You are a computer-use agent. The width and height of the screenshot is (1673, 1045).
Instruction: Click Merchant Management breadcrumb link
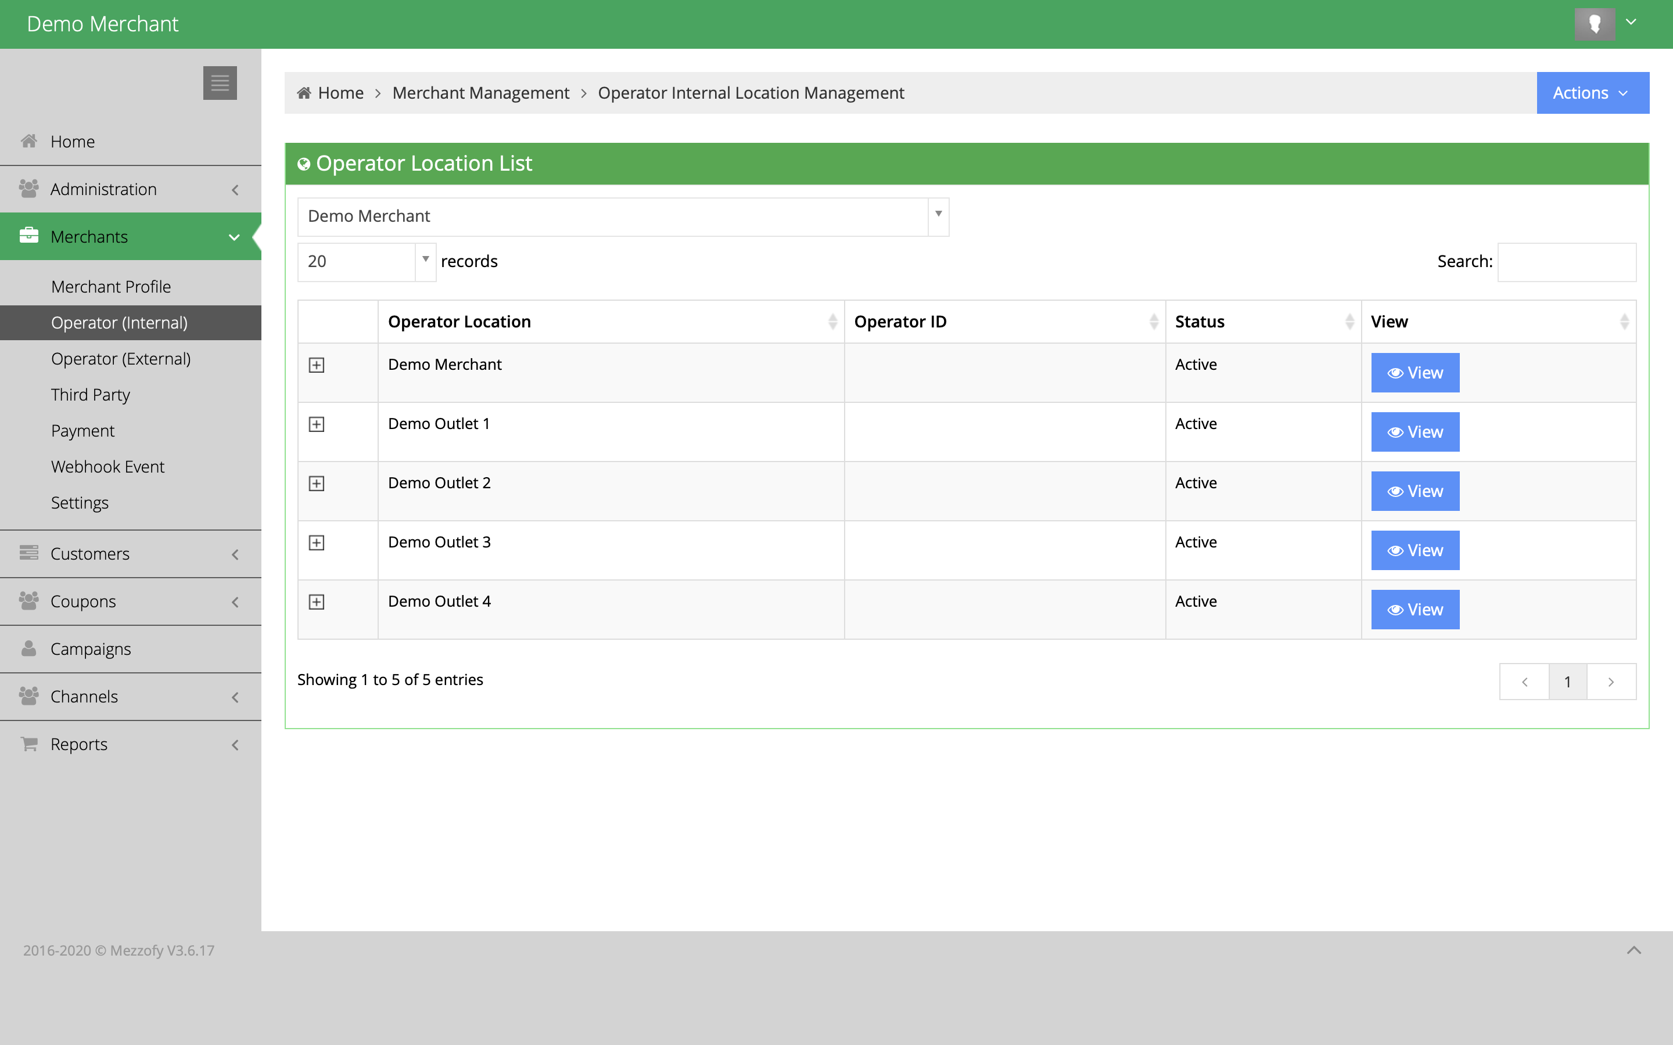click(480, 93)
